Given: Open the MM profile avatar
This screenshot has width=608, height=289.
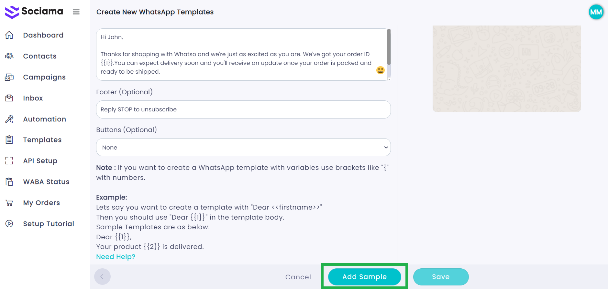Looking at the screenshot, I should point(596,12).
